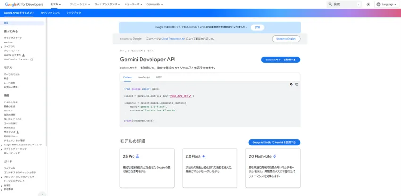This screenshot has width=401, height=196.
Task: Select the Python code tab
Action: (x=127, y=77)
